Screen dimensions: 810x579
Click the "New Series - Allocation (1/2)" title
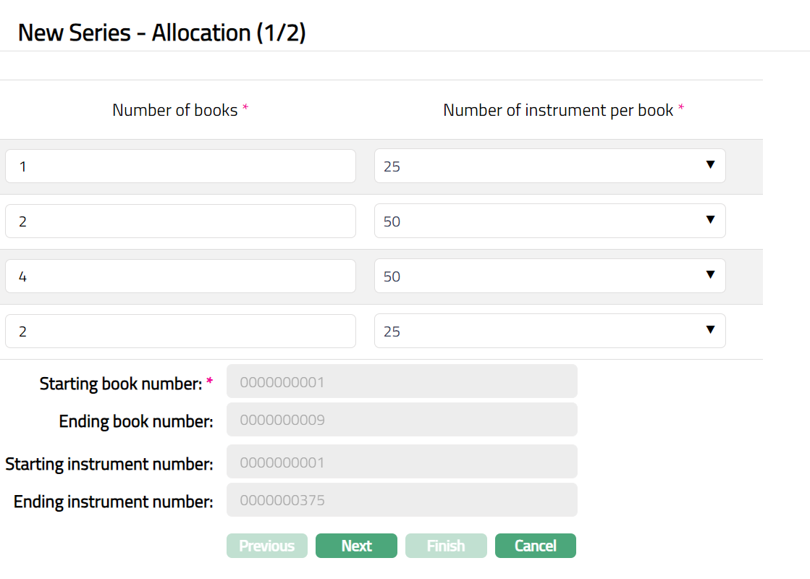point(161,33)
